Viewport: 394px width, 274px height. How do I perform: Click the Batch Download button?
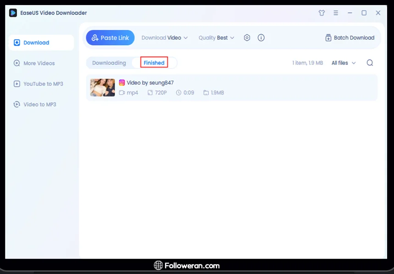[350, 38]
